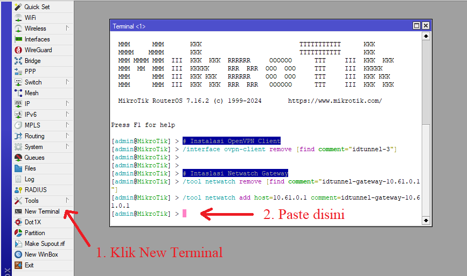Click the New Terminal console icon

(x=18, y=211)
